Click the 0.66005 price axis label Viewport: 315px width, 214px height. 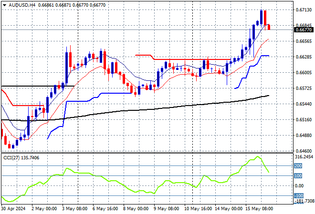pos(304,73)
